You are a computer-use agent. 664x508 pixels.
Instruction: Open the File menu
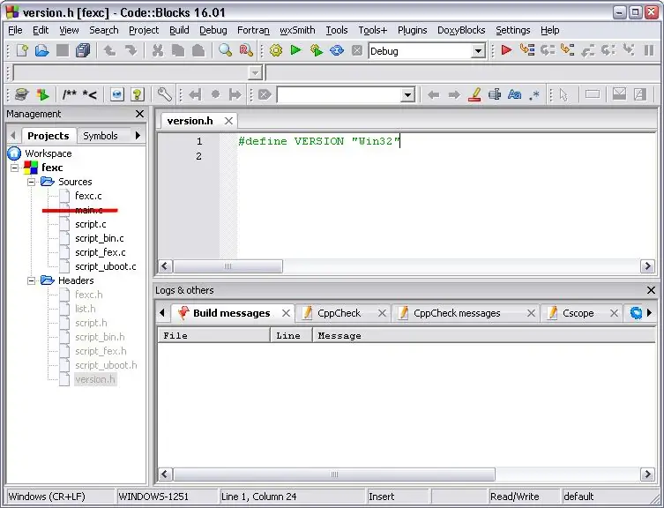click(15, 30)
